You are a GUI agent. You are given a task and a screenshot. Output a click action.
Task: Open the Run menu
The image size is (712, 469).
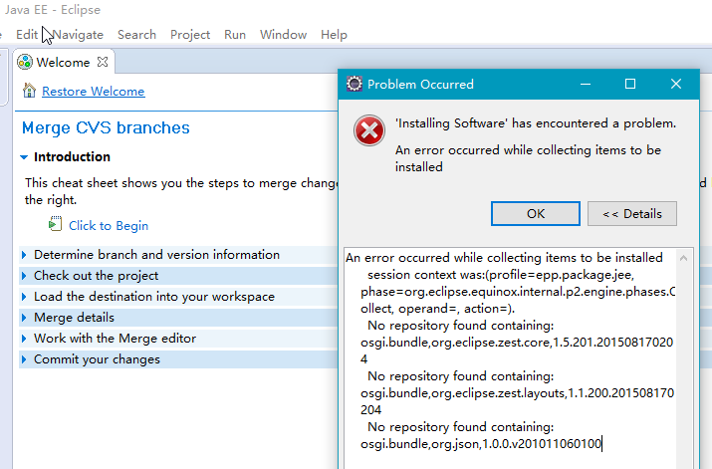click(235, 35)
